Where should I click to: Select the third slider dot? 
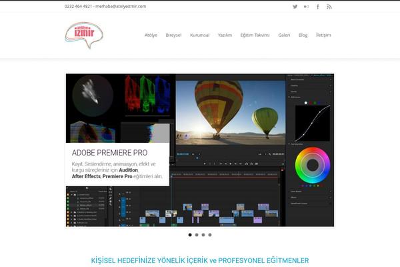(203, 235)
